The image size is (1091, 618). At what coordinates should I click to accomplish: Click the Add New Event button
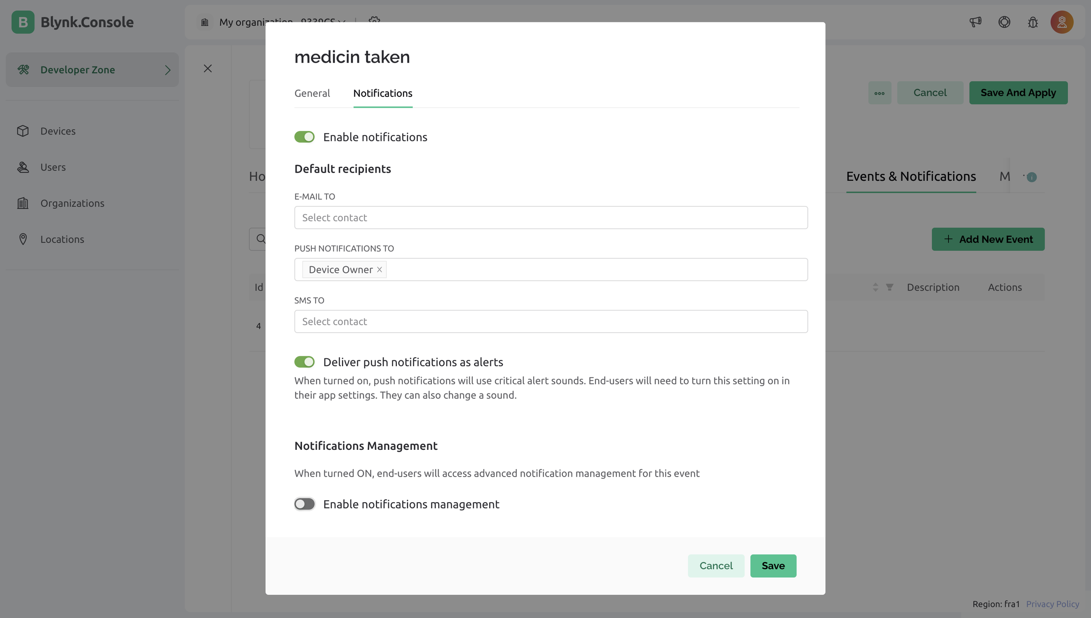tap(988, 239)
